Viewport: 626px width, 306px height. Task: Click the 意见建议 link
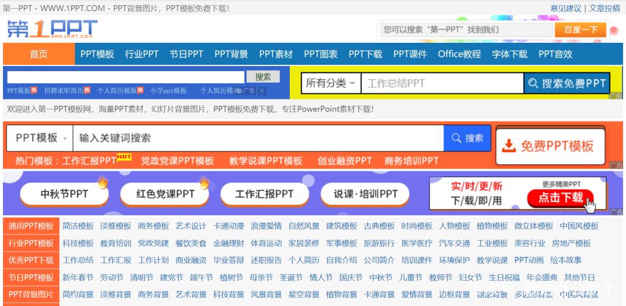pos(566,8)
